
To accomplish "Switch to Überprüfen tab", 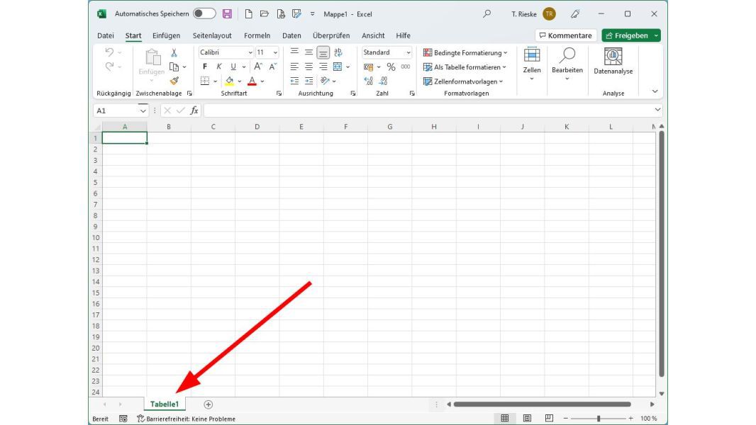I will [x=331, y=35].
